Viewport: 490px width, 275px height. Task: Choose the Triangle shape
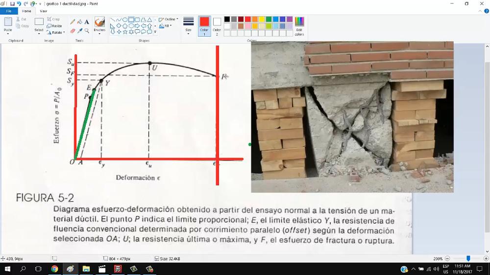[x=149, y=20]
